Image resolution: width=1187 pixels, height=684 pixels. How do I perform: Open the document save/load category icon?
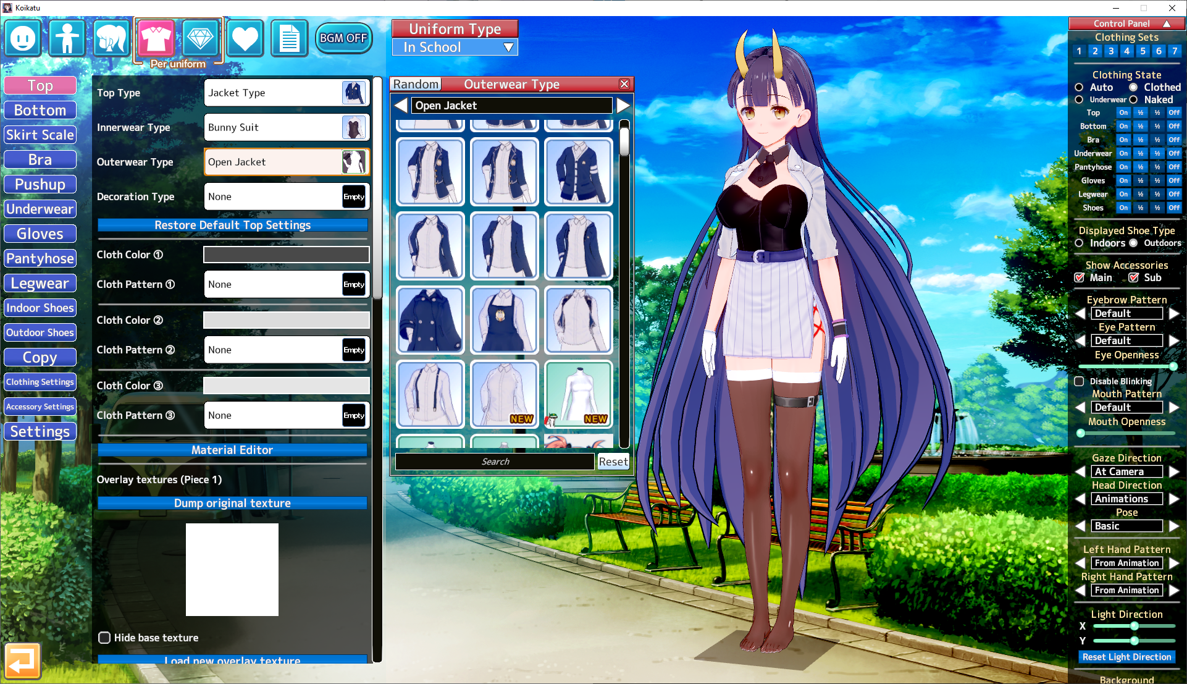290,38
